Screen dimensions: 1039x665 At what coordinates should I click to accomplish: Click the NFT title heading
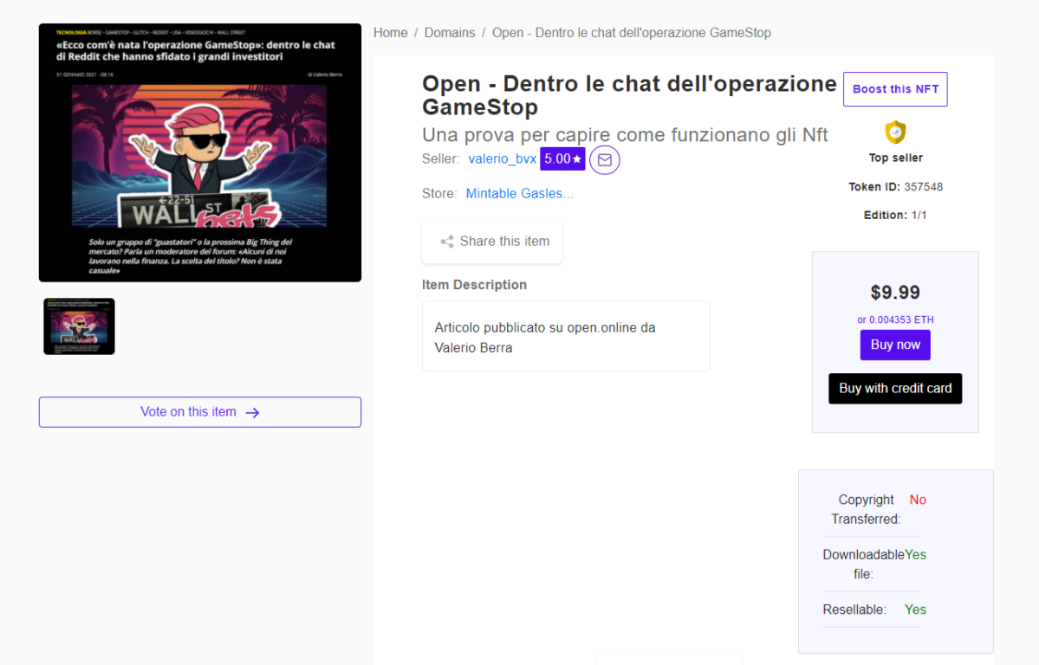[629, 94]
